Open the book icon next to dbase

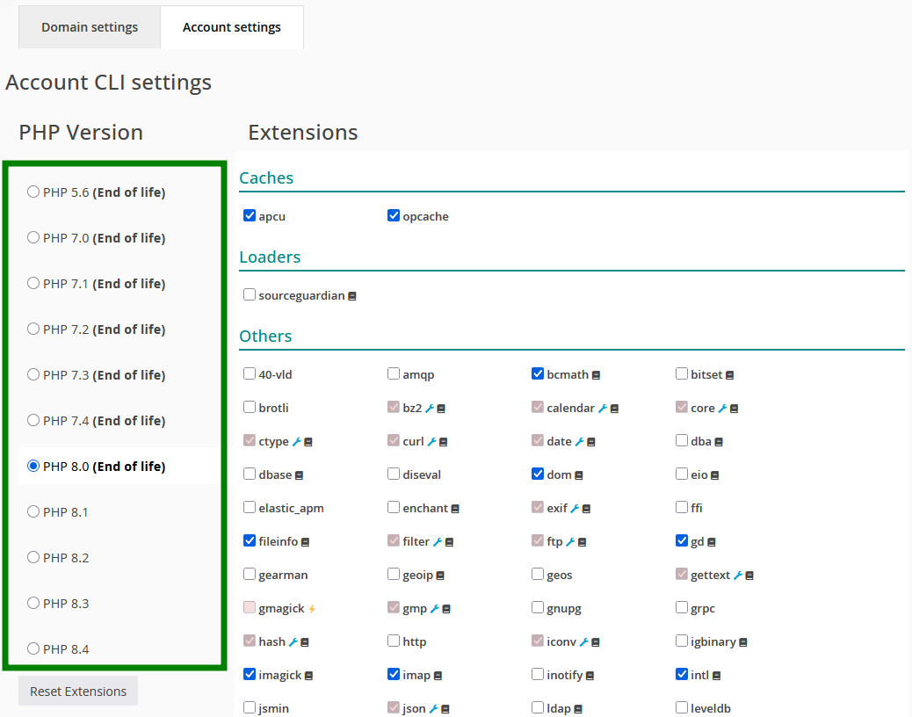299,475
